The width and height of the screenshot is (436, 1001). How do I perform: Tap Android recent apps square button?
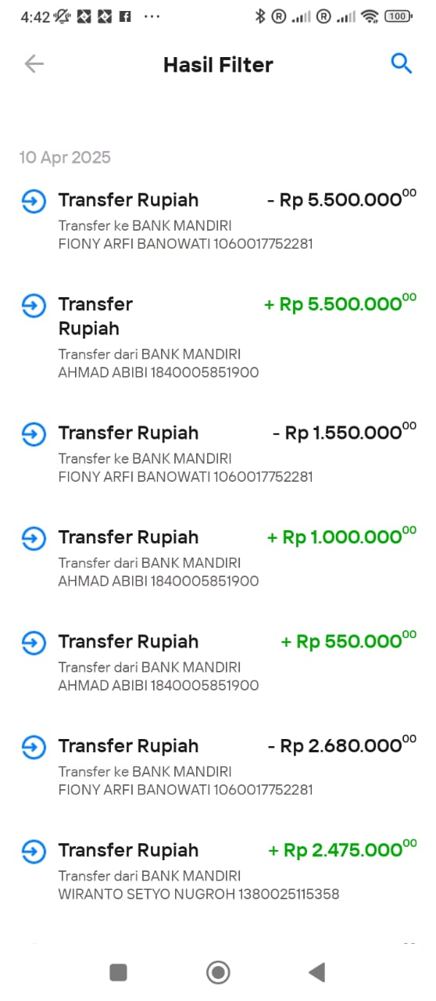(x=118, y=972)
